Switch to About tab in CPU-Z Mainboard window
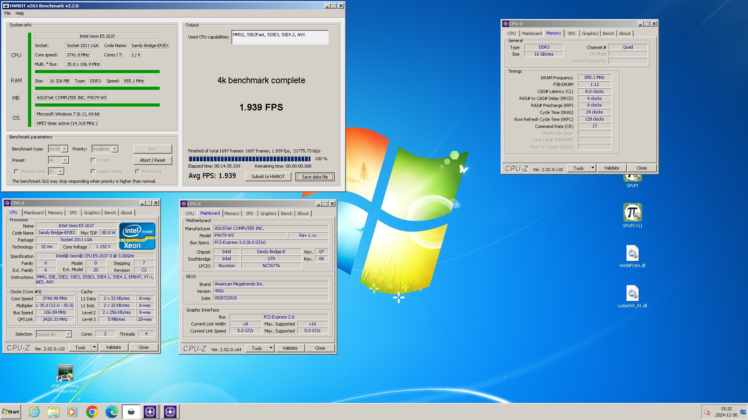Image resolution: width=748 pixels, height=420 pixels. click(x=303, y=213)
